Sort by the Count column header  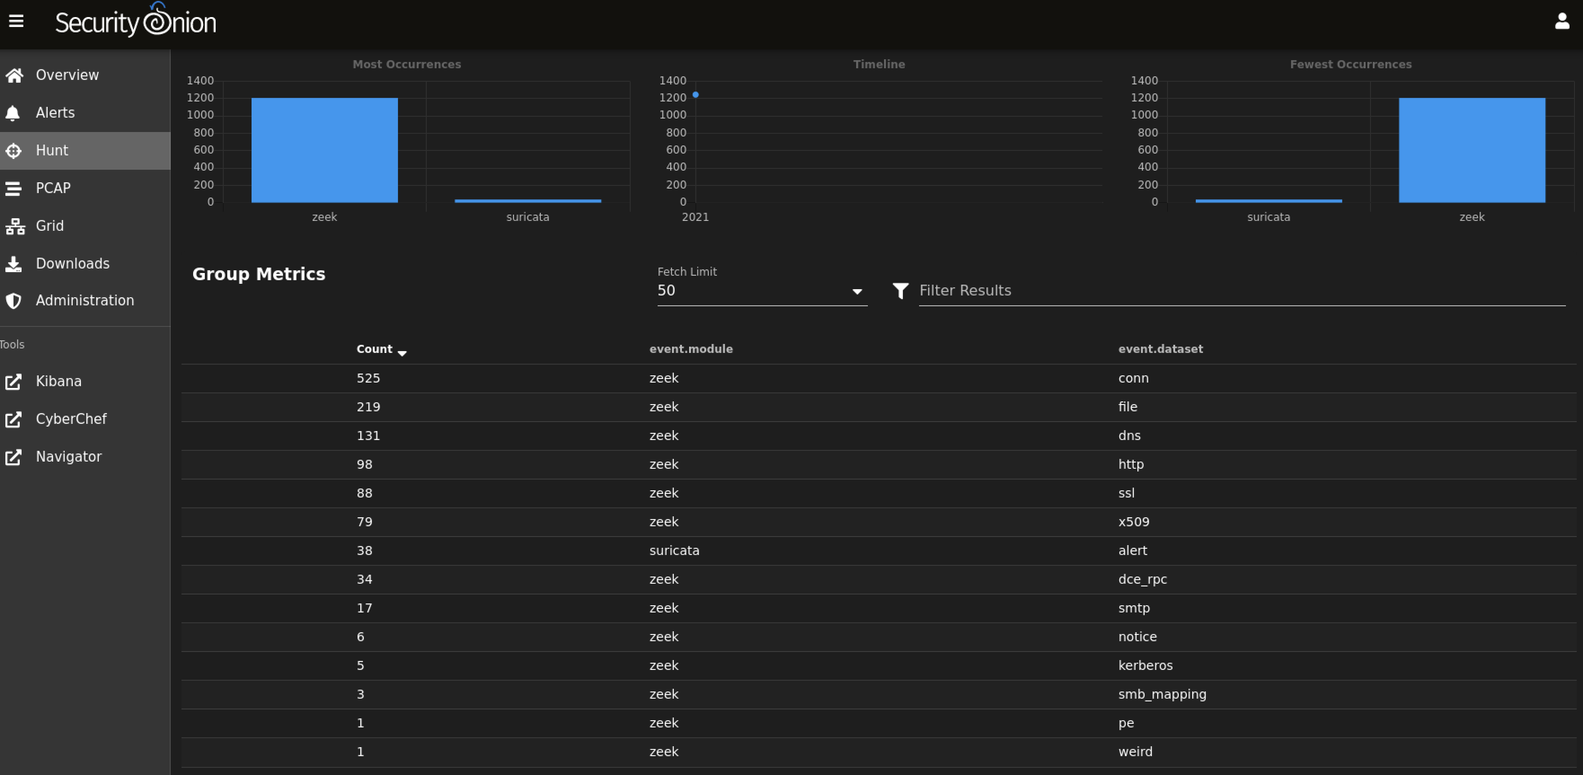[374, 349]
